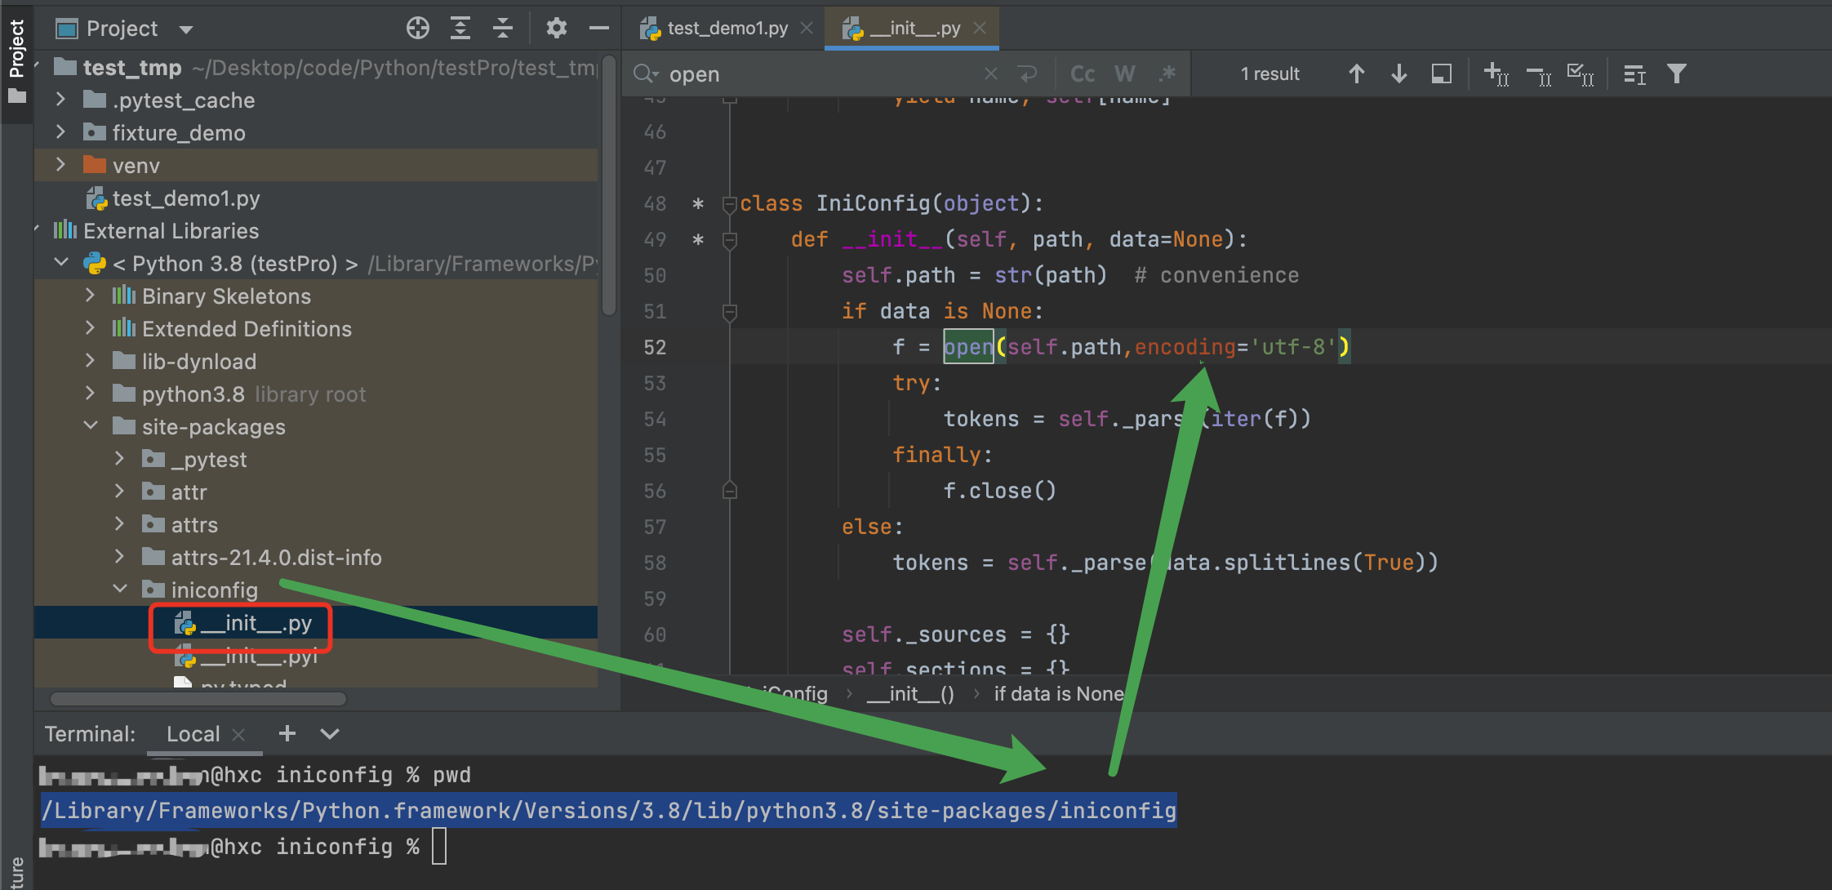
Task: Open terminal tabs dropdown chevron
Action: pyautogui.click(x=329, y=734)
